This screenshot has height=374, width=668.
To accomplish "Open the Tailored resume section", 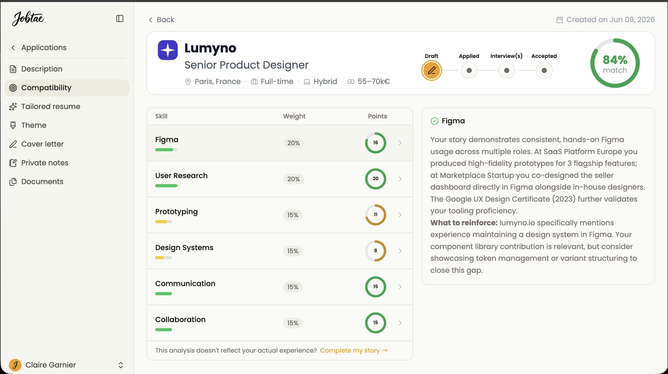I will click(67, 107).
